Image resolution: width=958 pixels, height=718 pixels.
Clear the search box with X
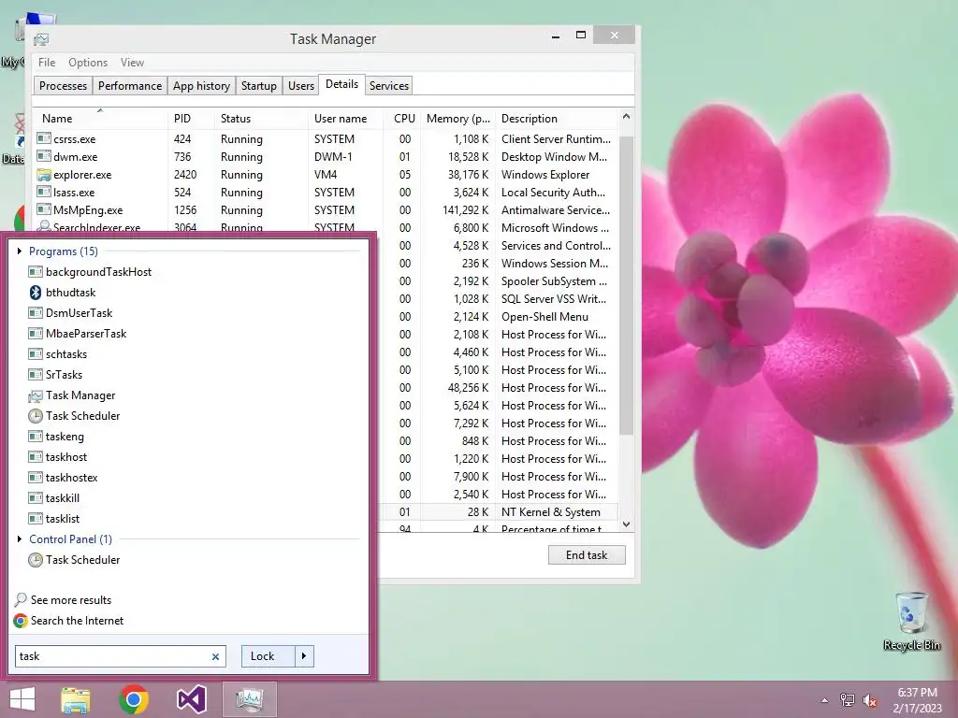coord(215,657)
